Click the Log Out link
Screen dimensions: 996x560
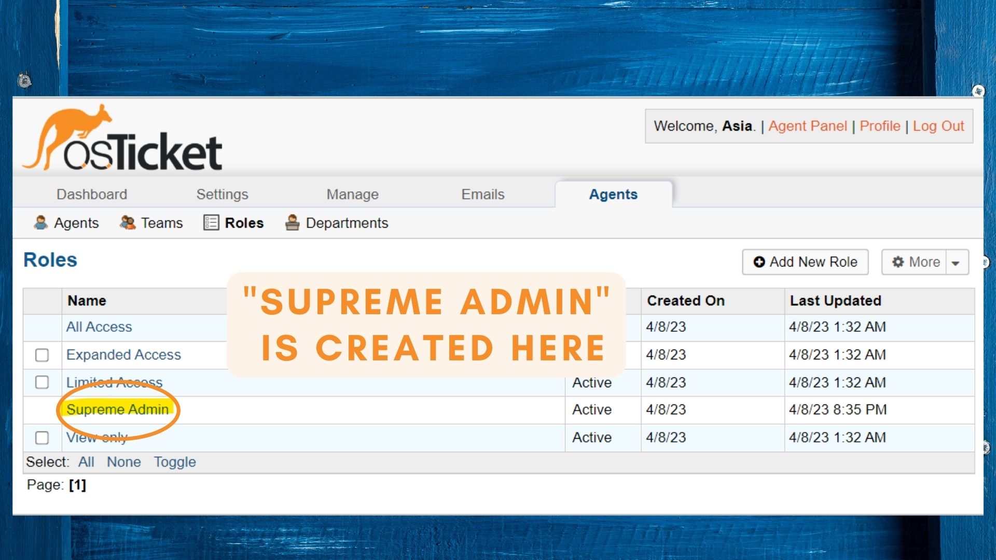pyautogui.click(x=938, y=126)
